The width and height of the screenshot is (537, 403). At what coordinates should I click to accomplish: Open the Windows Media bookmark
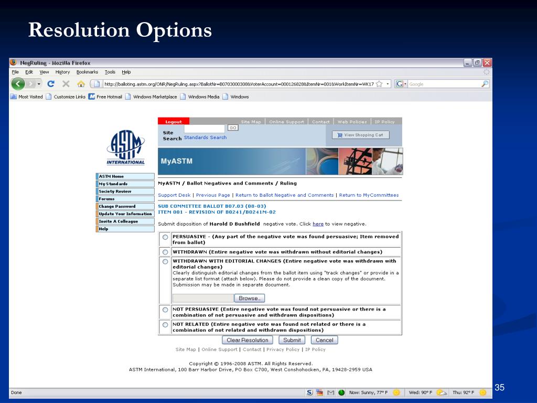[x=200, y=97]
